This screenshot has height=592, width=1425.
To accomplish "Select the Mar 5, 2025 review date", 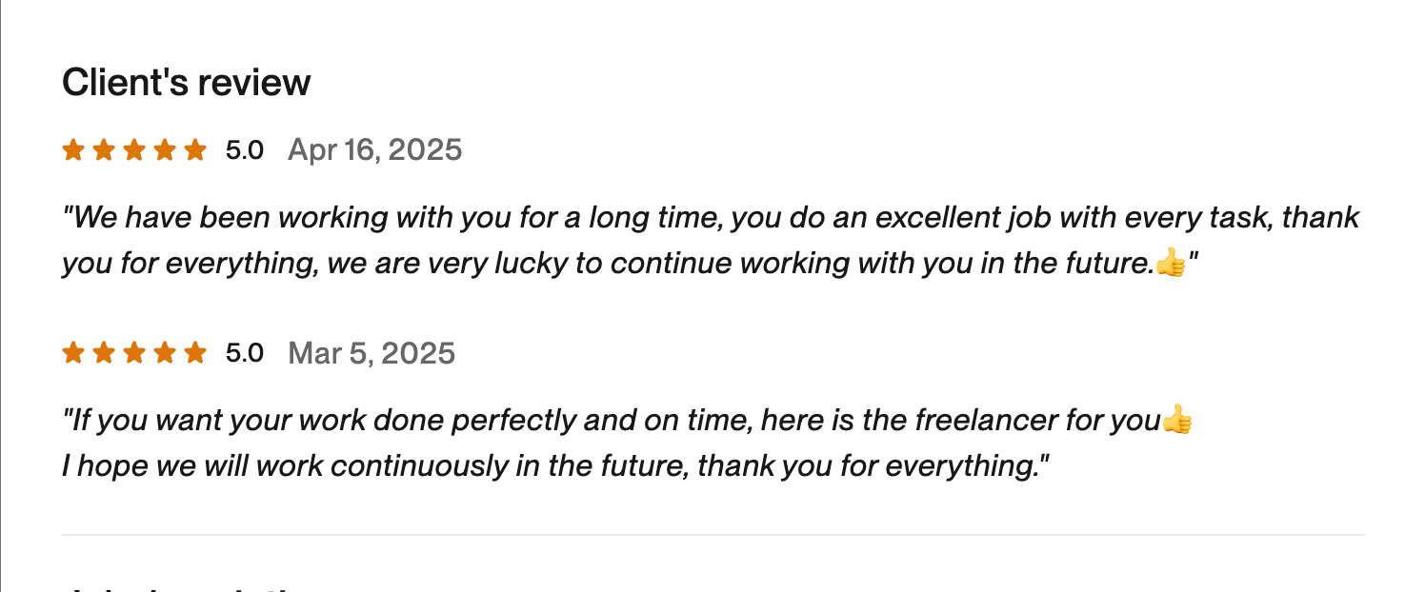I will click(371, 354).
